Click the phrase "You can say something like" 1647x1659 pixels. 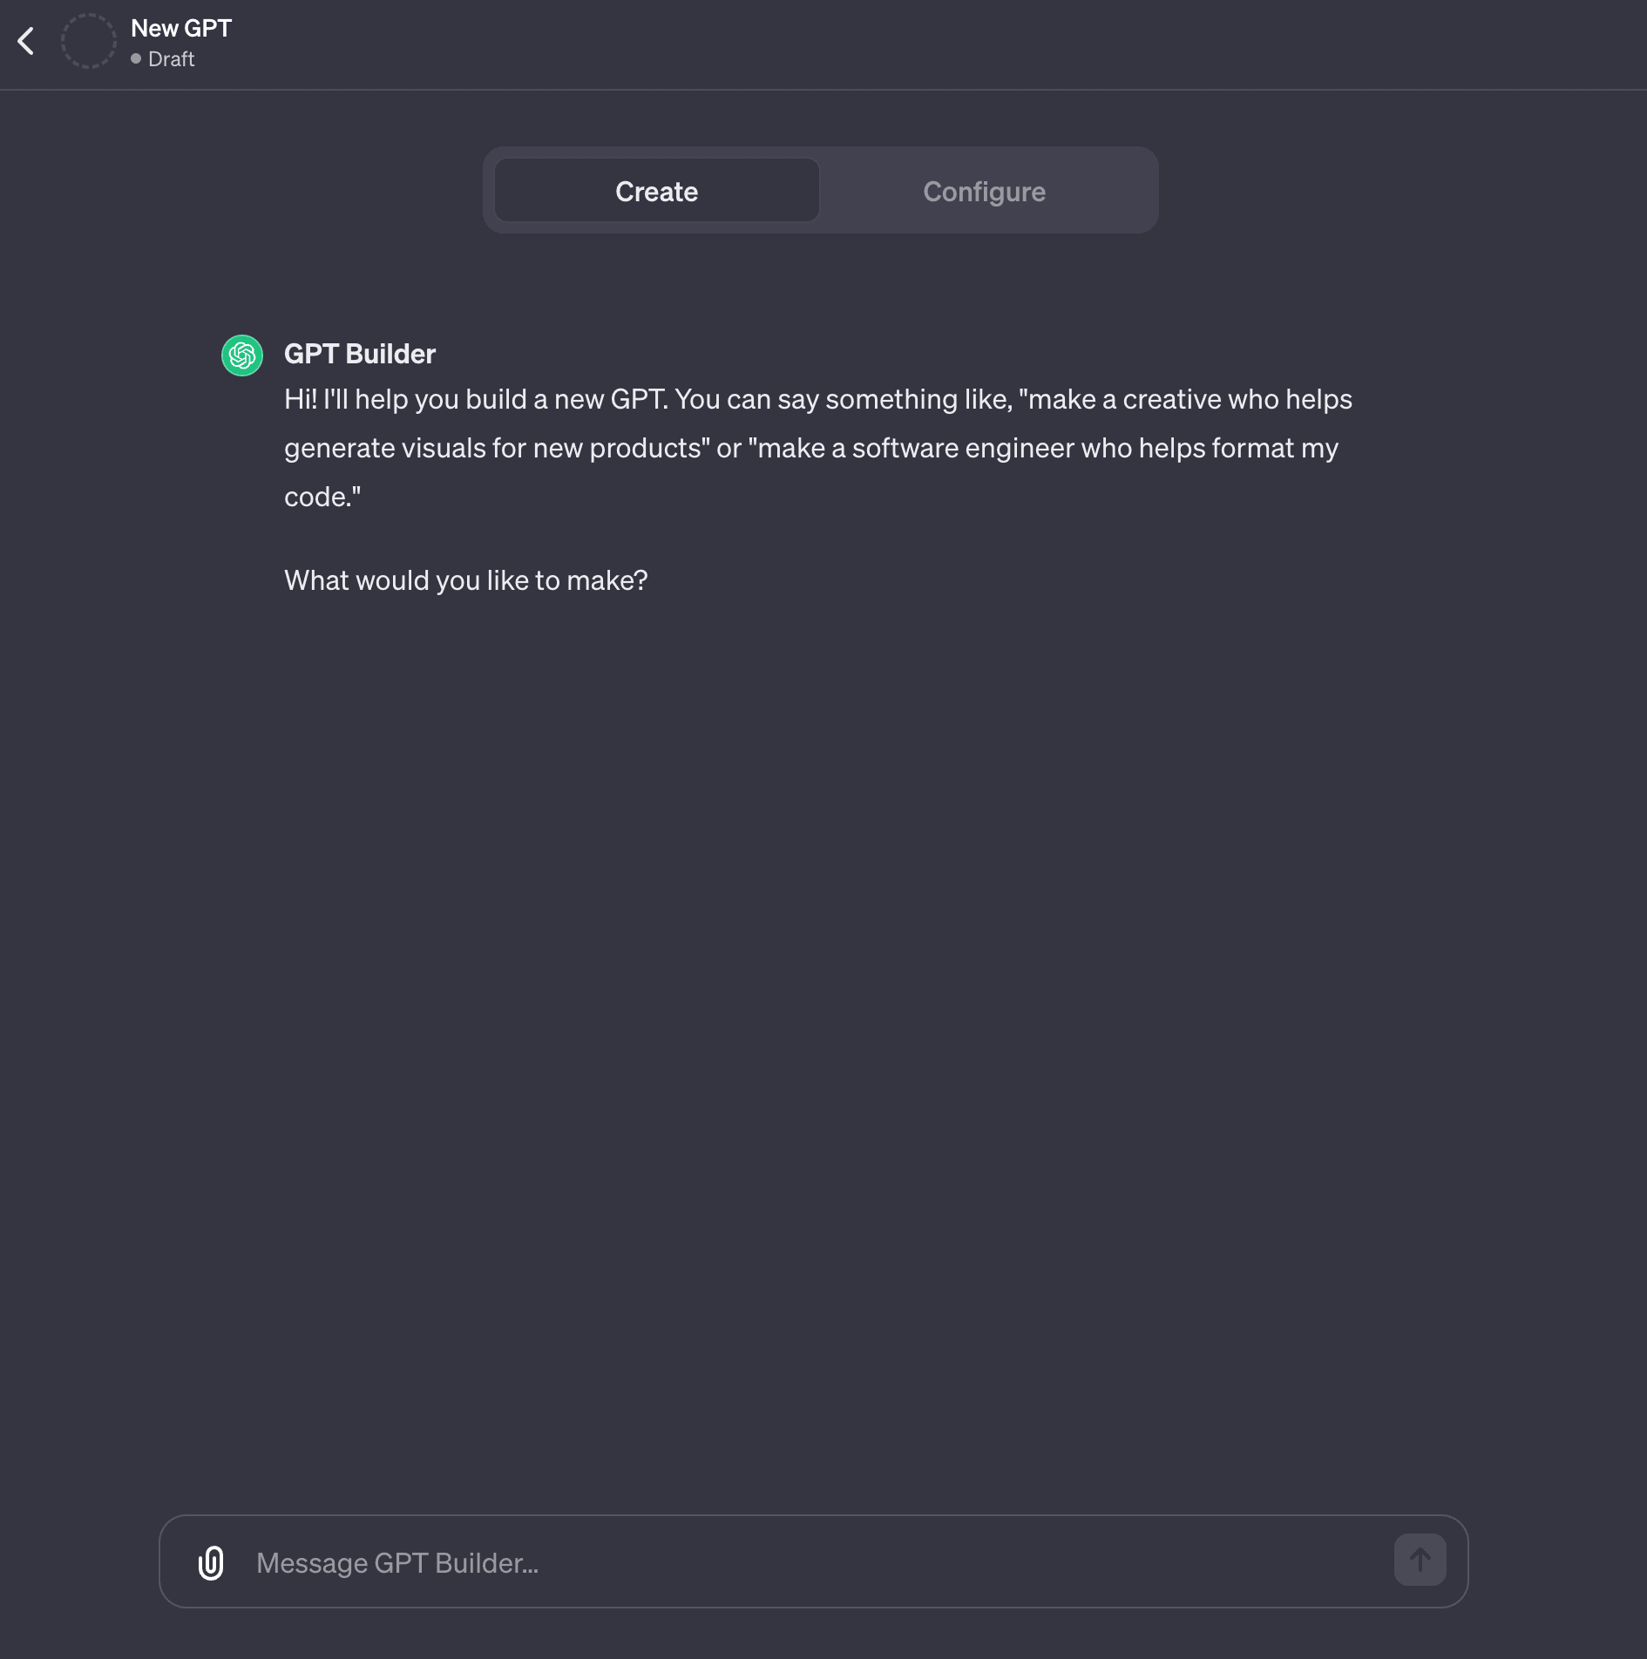tap(842, 399)
